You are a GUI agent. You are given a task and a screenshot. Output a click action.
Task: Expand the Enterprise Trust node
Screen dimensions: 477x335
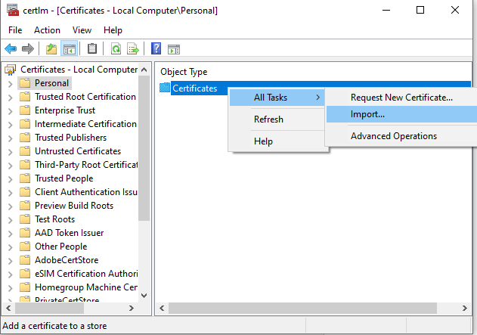coord(10,111)
